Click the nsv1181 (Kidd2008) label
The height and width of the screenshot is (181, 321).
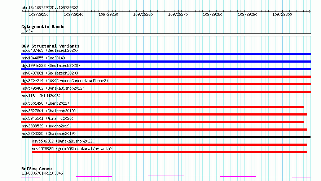pos(41,96)
